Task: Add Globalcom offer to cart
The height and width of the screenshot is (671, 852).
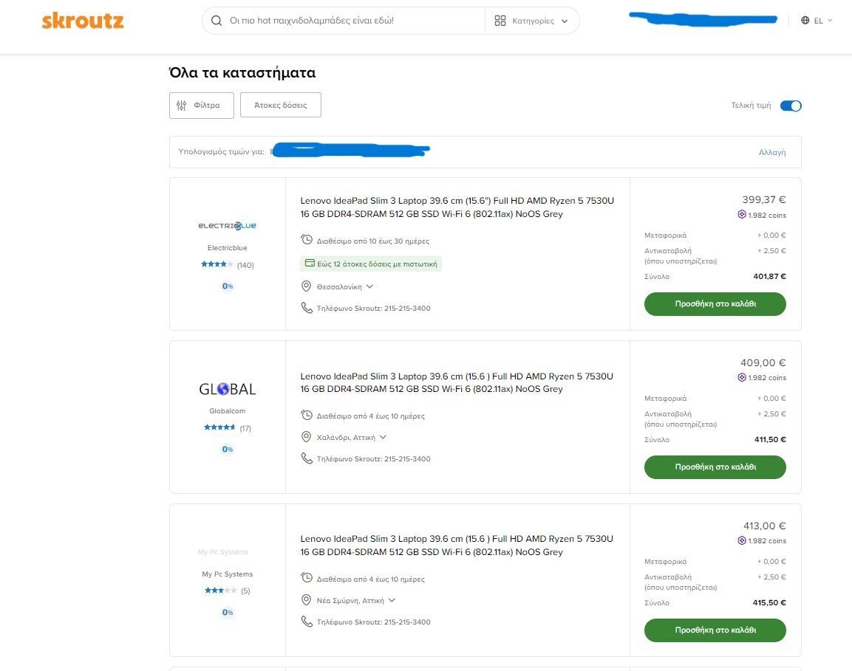Action: [715, 467]
